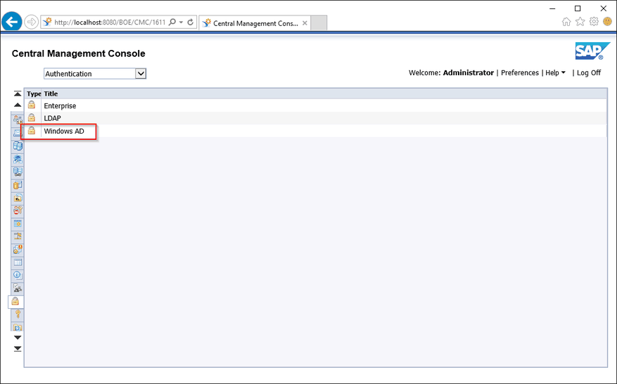Open the browser tools gear icon

594,22
